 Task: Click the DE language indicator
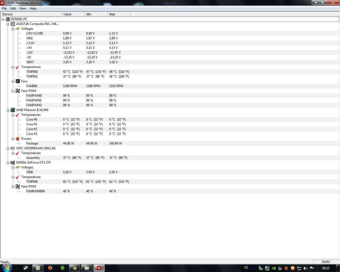(246, 267)
